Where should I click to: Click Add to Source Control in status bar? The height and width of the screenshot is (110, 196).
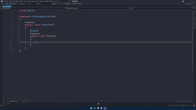174,105
